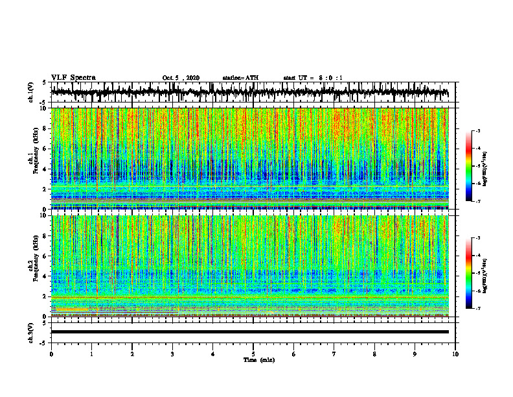Screen dimensions: 513x397
Task: Click the "ch.1(V)" axis label
Action: (31, 92)
